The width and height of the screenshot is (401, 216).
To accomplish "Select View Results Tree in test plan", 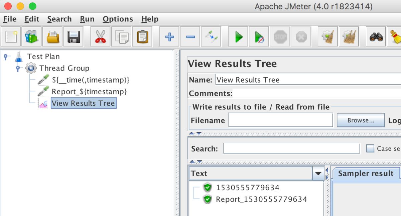I will pyautogui.click(x=84, y=103).
